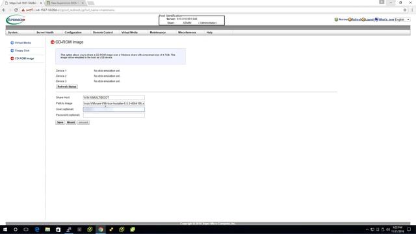Go back with the browser back arrow
This screenshot has width=416, height=234.
pos(4,10)
